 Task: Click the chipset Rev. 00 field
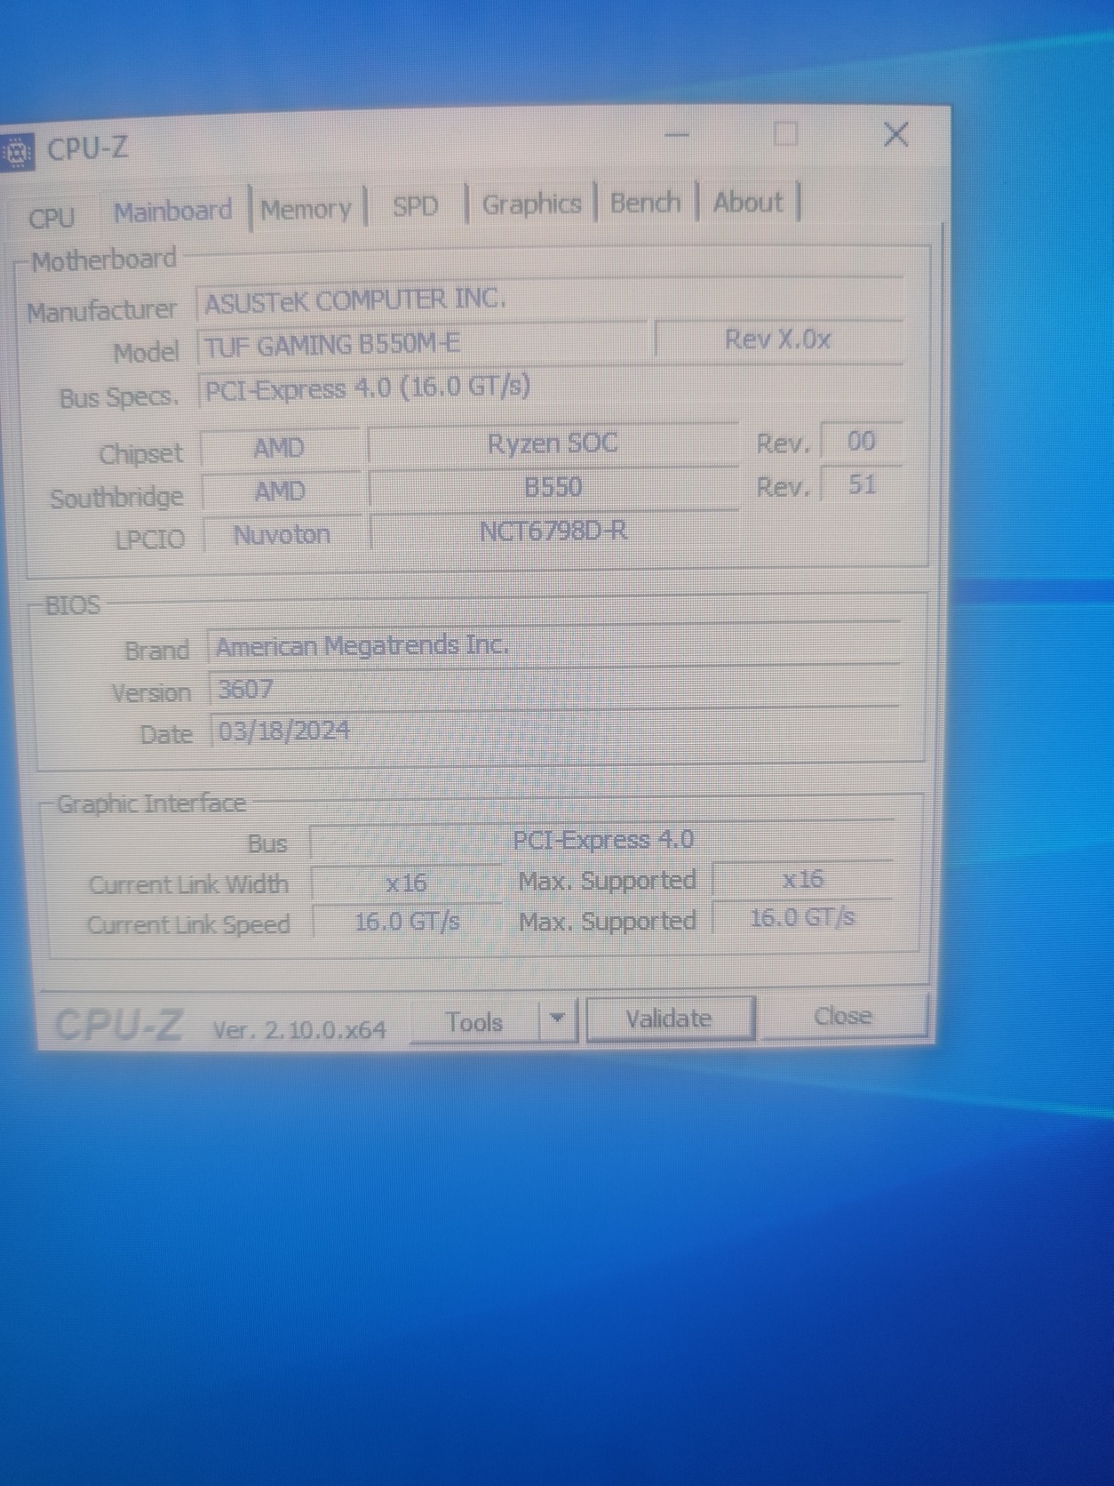click(862, 441)
